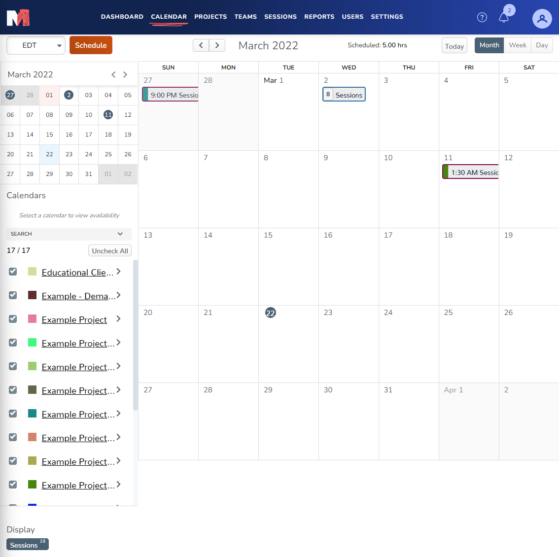Viewport: 559px width, 557px height.
Task: Show next month in mini calendar
Action: coord(125,74)
